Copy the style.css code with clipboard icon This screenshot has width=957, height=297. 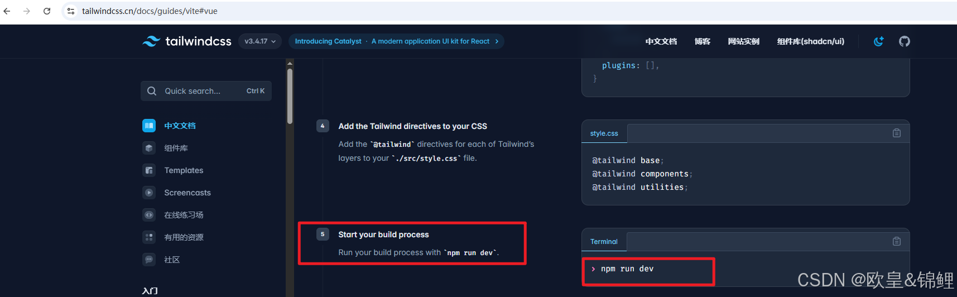point(897,133)
